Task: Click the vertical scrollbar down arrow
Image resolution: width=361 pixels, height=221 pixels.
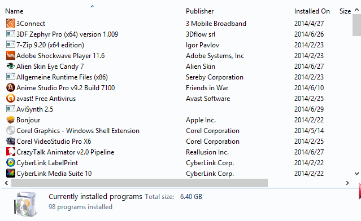Action: [x=356, y=174]
